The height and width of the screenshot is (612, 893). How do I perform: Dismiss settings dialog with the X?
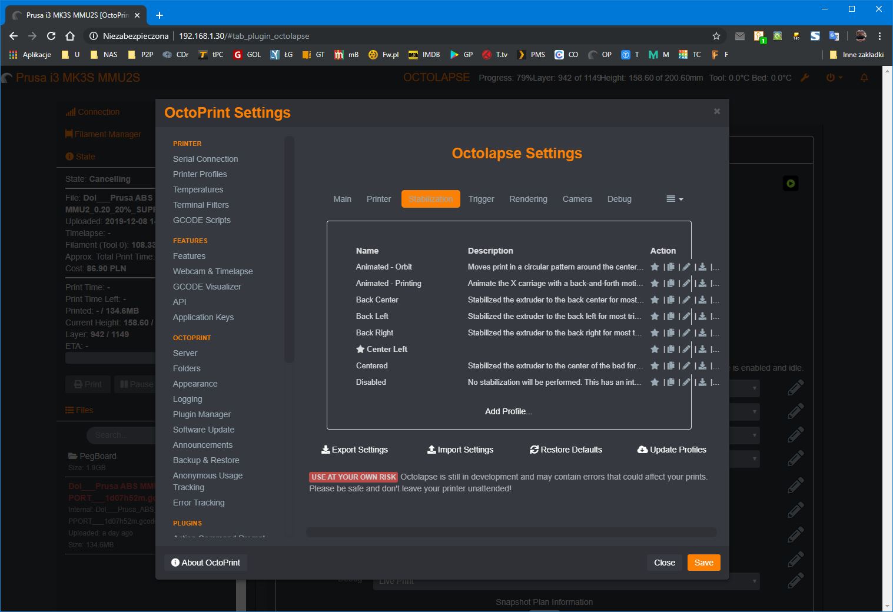click(x=716, y=111)
